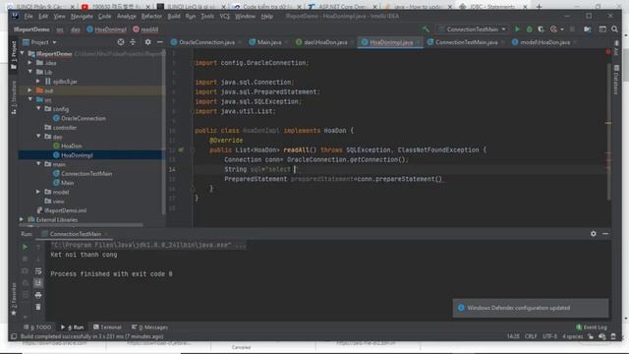629x354 pixels.
Task: Expand the out folder
Action: (x=30, y=90)
